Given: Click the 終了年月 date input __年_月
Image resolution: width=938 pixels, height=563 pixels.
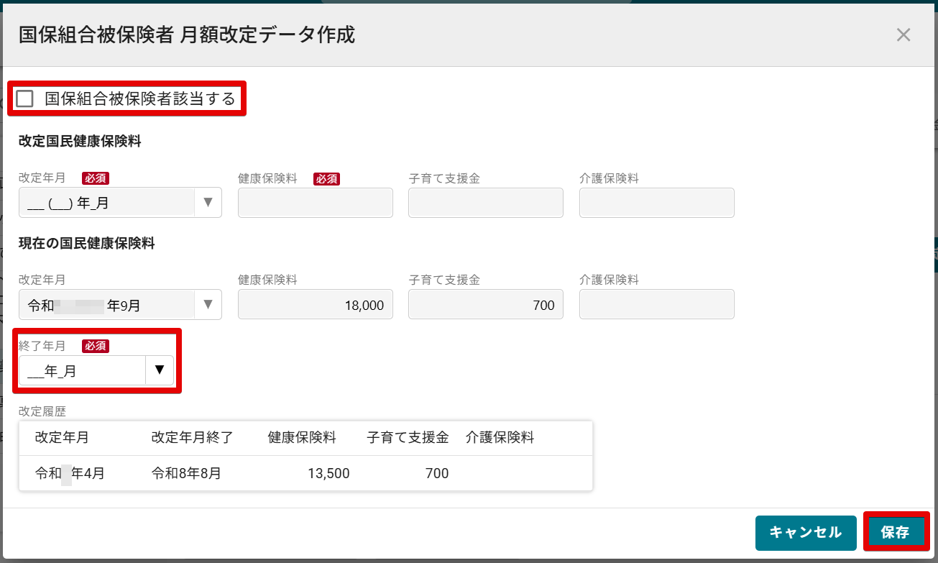Looking at the screenshot, I should coord(83,371).
